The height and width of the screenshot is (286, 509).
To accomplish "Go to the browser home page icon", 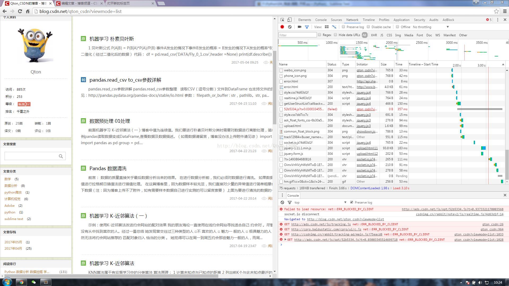I will [28, 11].
